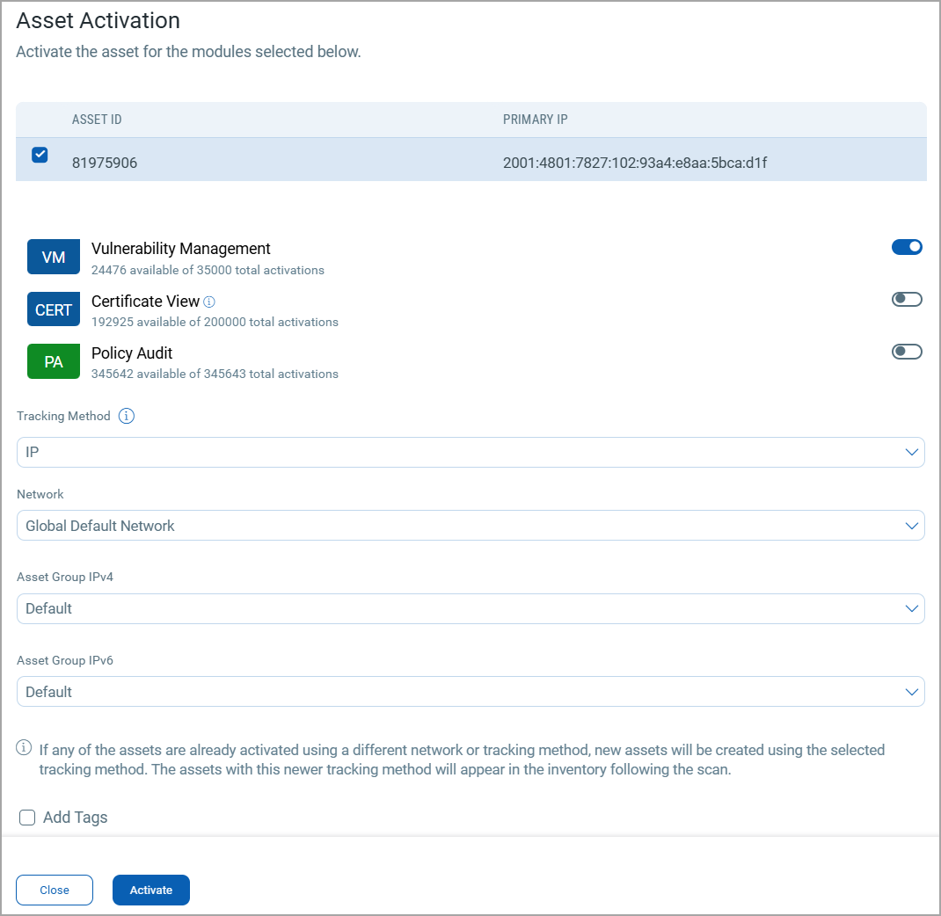
Task: Open the Asset Group IPv4 dropdown
Action: pyautogui.click(x=470, y=608)
